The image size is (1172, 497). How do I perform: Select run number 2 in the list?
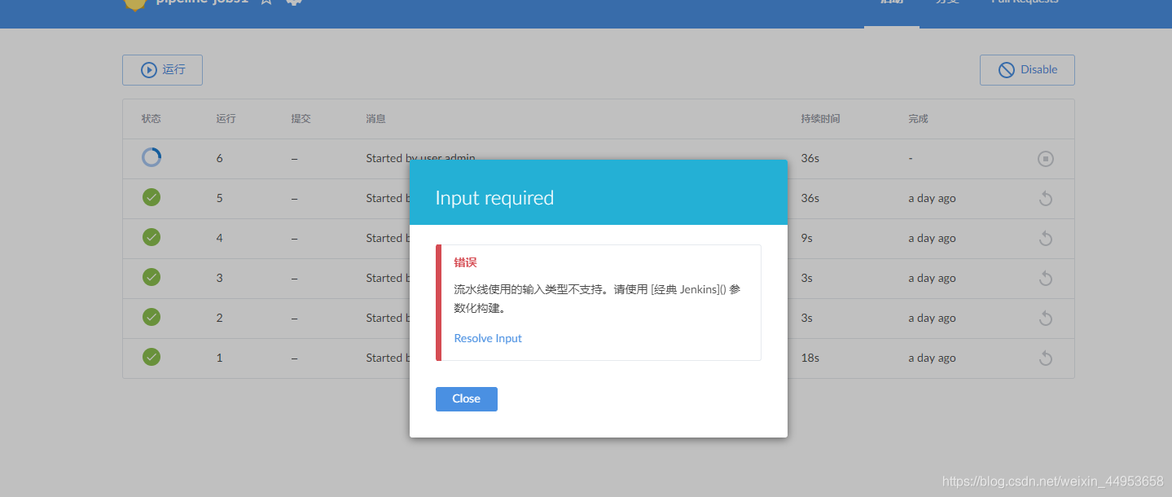220,319
